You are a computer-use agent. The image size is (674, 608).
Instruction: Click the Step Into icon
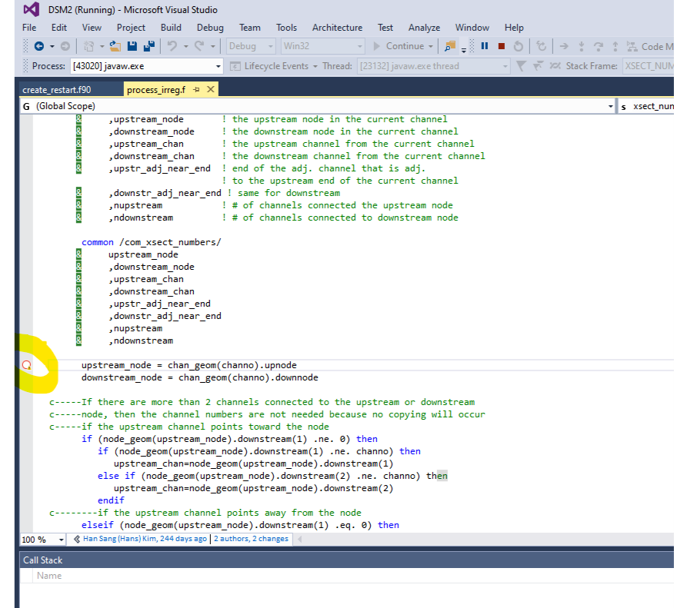pyautogui.click(x=581, y=46)
